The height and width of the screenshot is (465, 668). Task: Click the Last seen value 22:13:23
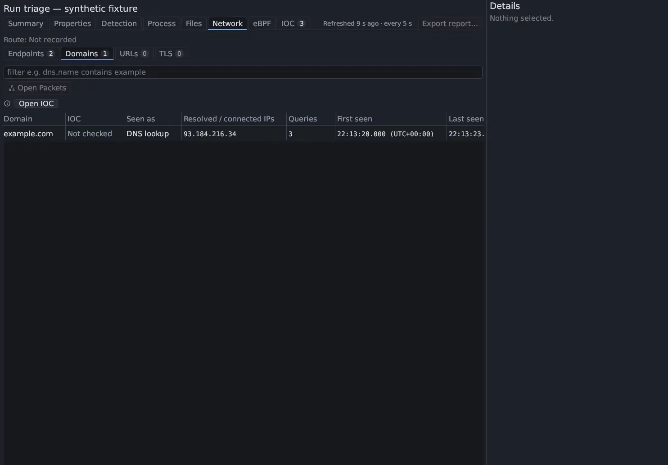coord(466,134)
